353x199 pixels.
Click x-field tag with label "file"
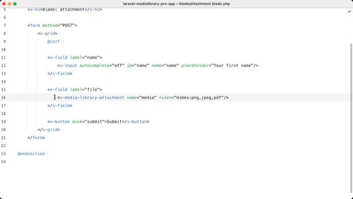pyautogui.click(x=75, y=90)
